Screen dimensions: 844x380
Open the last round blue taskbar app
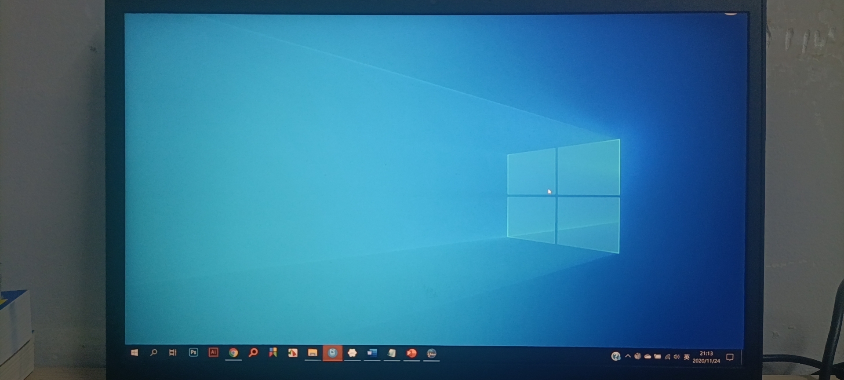pyautogui.click(x=432, y=353)
